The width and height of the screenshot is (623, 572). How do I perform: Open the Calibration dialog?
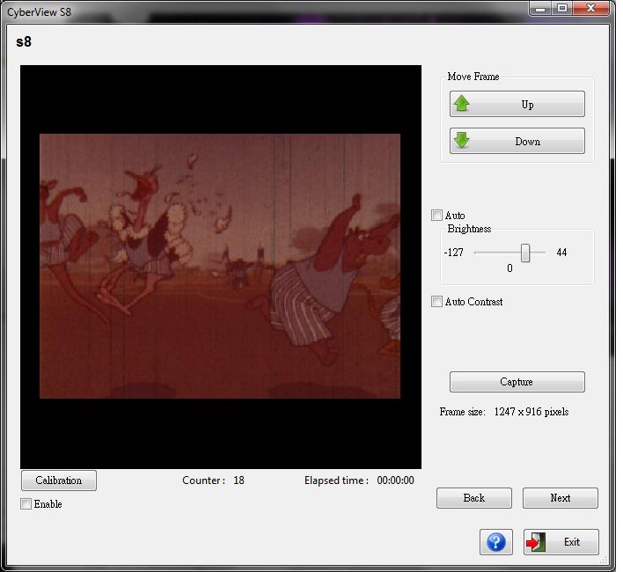[x=59, y=480]
